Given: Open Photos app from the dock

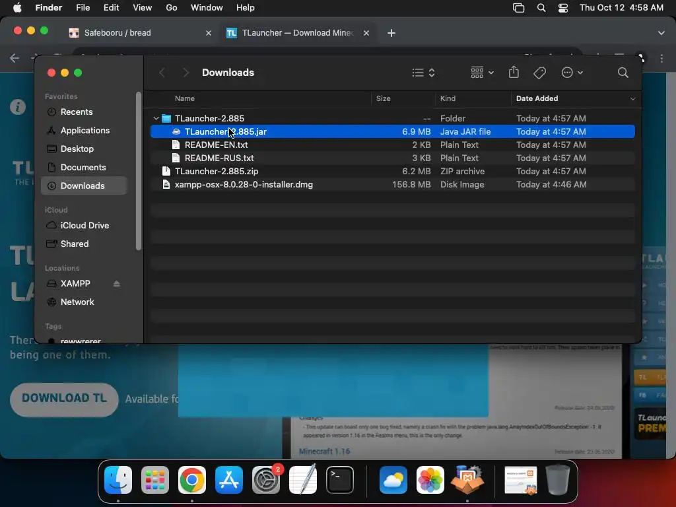Looking at the screenshot, I should tap(430, 480).
